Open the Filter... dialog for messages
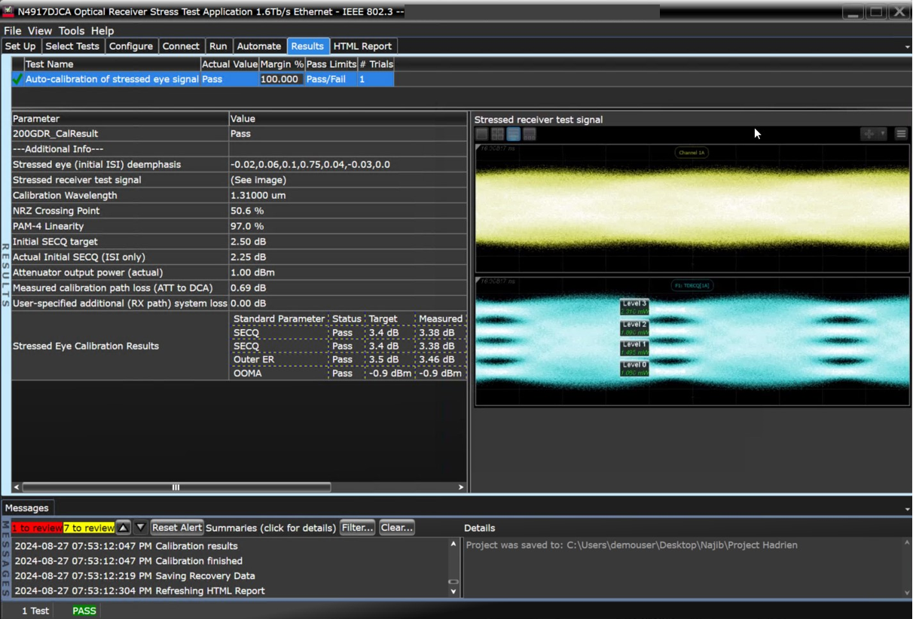 click(357, 527)
